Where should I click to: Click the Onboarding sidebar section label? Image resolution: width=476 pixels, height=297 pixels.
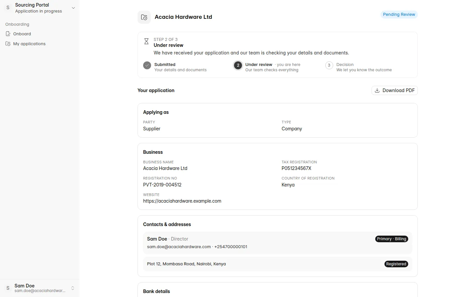point(17,24)
